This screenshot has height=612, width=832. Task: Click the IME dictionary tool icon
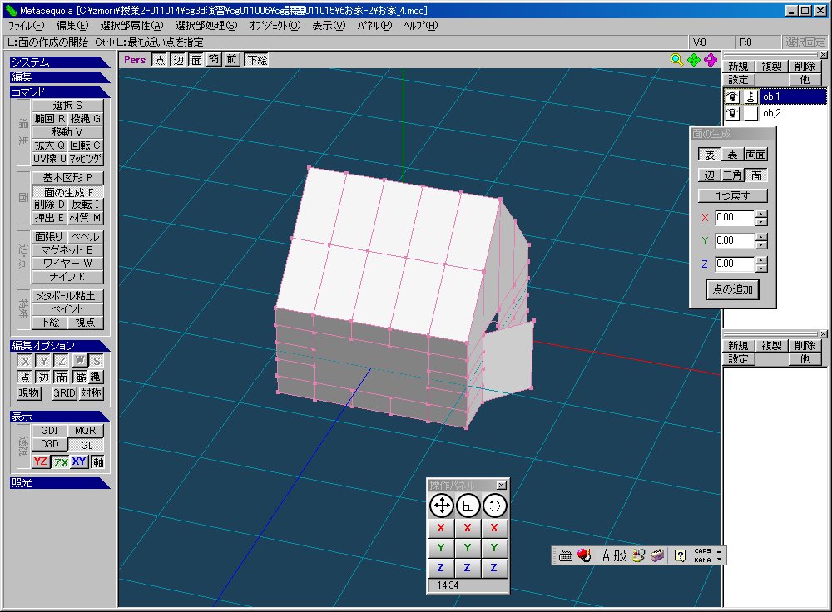point(639,555)
